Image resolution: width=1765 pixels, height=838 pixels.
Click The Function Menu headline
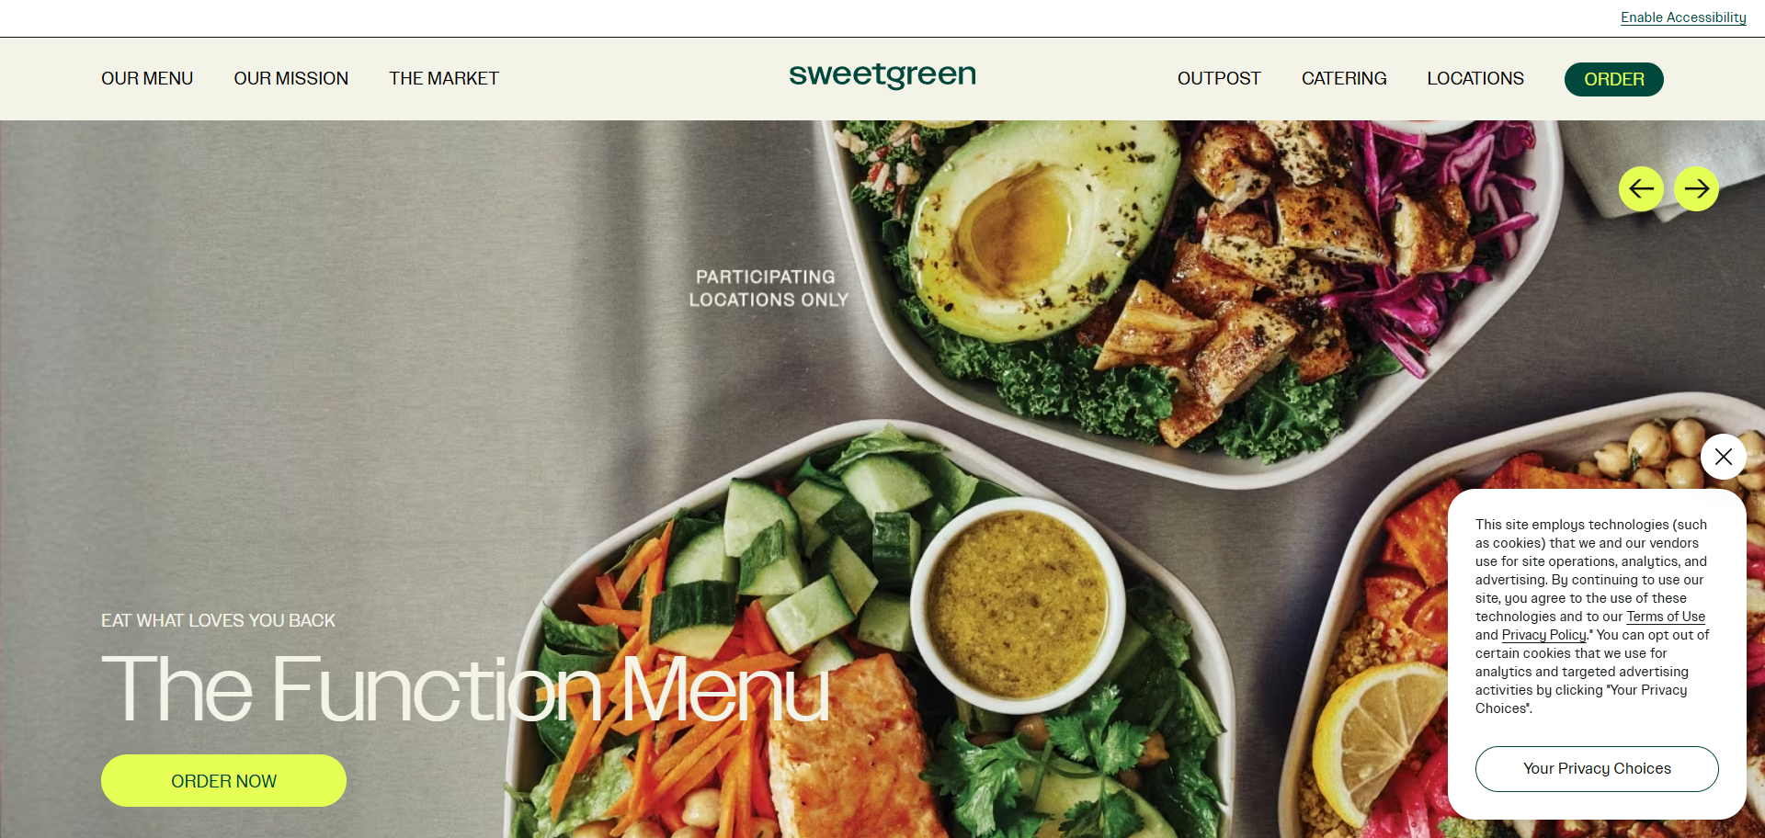click(x=465, y=689)
